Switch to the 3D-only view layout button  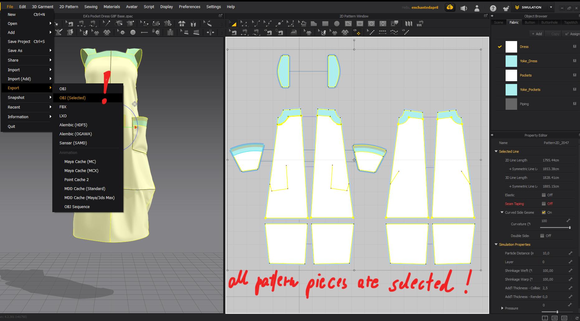pos(554,318)
